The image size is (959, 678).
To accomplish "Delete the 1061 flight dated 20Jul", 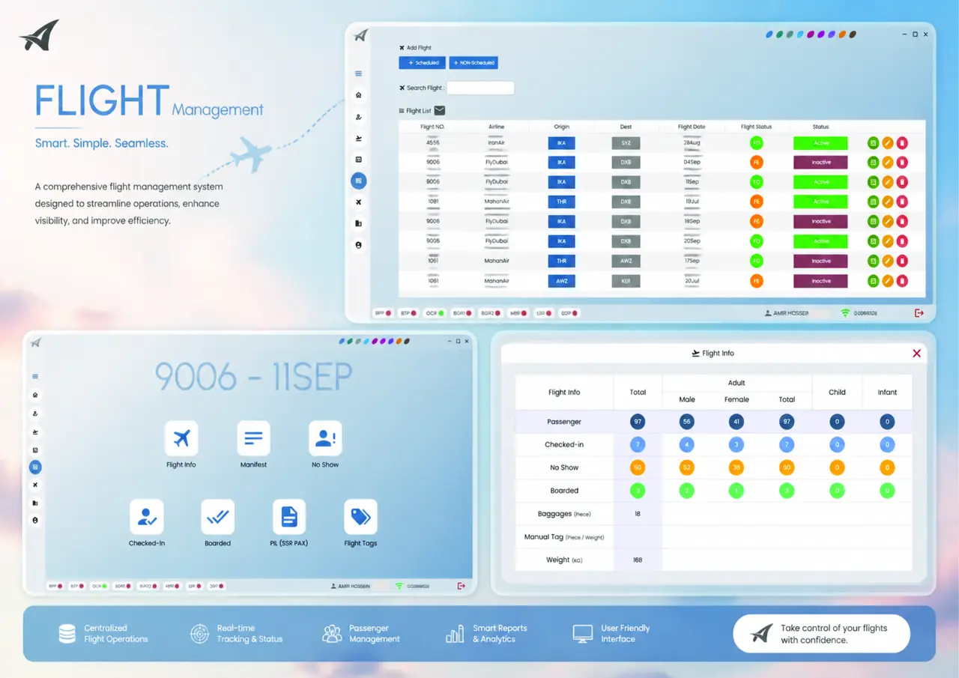I will tap(902, 281).
